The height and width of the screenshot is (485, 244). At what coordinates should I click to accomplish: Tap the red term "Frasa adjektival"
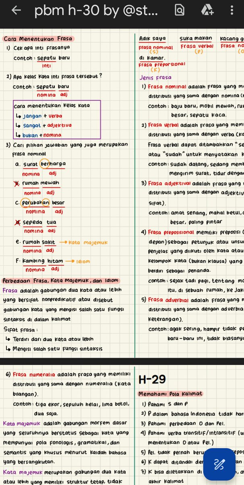(x=169, y=183)
